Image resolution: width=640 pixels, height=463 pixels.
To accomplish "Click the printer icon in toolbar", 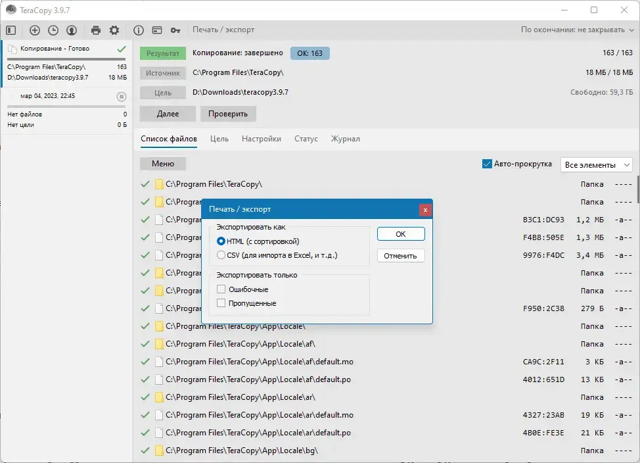I will (x=96, y=30).
